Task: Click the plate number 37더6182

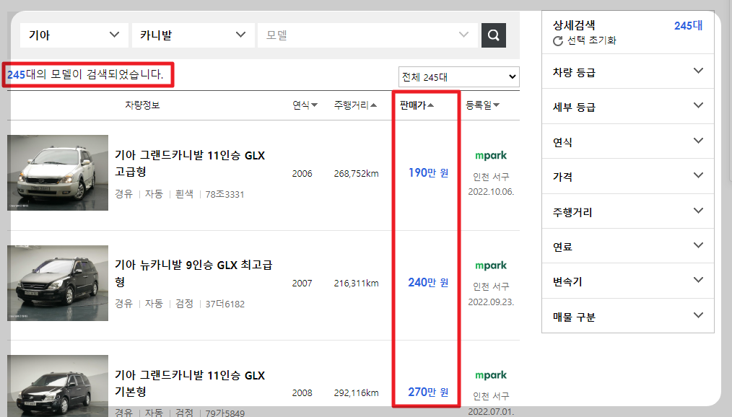Action: click(x=225, y=304)
